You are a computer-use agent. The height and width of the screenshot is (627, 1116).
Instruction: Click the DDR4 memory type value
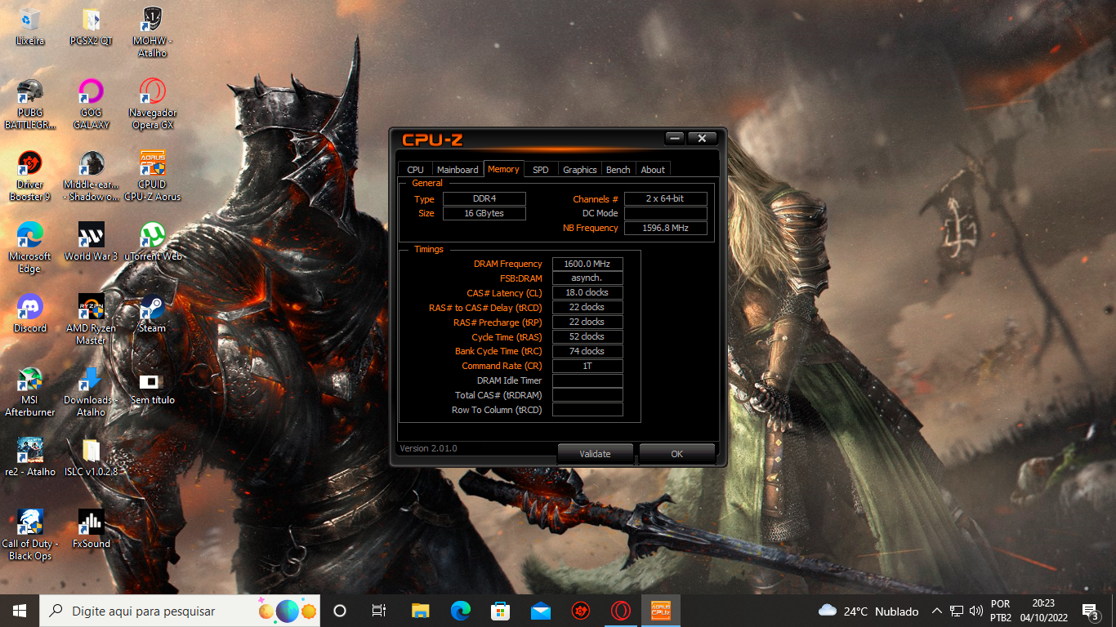pyautogui.click(x=484, y=199)
